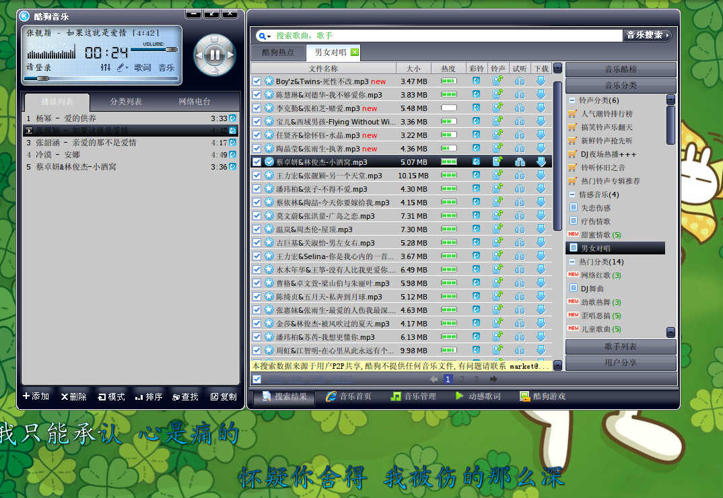This screenshot has height=498, width=723.
Task: Go to next results page with arrow
Action: [493, 379]
